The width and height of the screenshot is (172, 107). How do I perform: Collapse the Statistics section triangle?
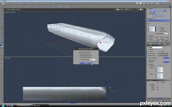[x=148, y=80]
